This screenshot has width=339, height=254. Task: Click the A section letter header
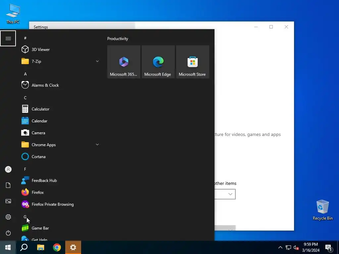pyautogui.click(x=25, y=74)
